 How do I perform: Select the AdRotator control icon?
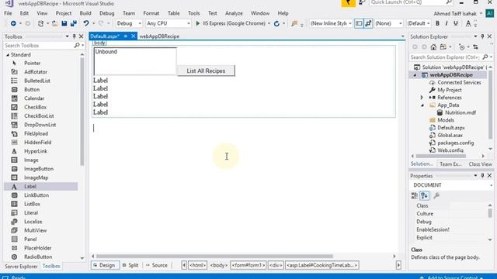coord(14,72)
